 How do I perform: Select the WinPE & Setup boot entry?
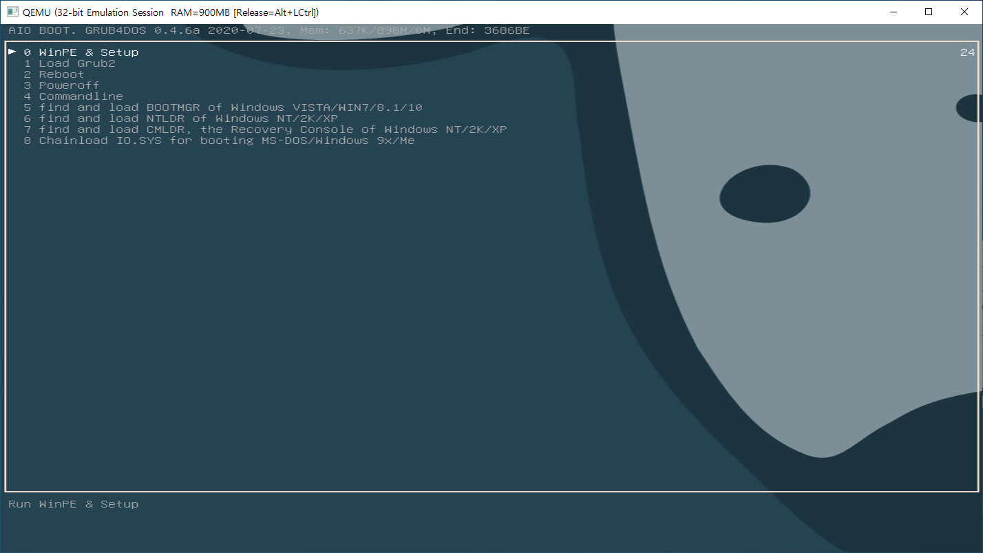point(81,52)
